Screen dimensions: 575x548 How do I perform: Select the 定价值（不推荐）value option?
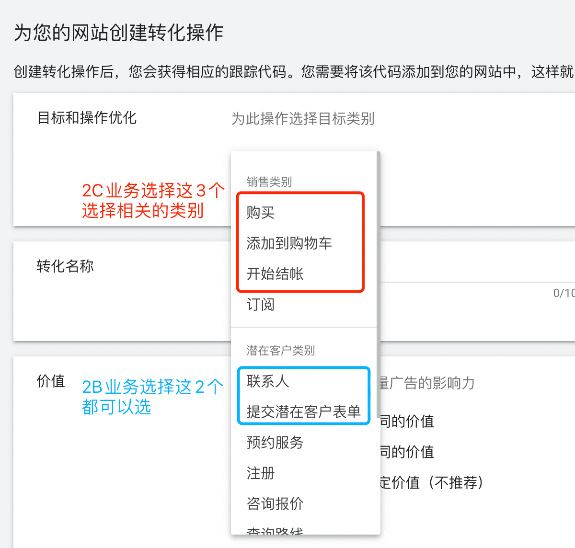point(431,482)
